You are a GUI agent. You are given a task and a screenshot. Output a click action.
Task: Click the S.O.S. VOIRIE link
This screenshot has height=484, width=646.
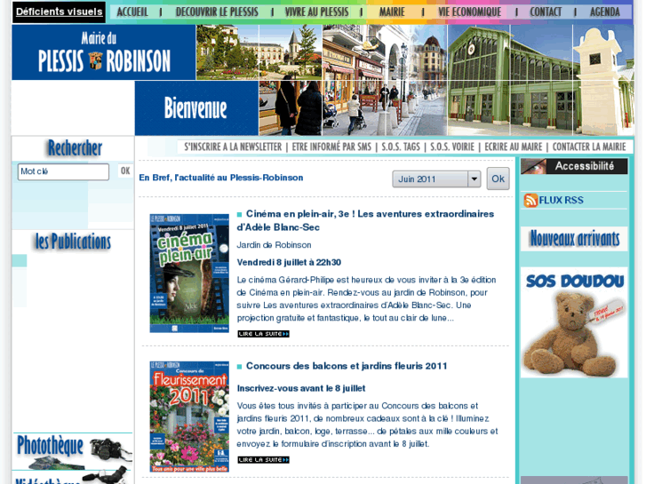pos(452,147)
